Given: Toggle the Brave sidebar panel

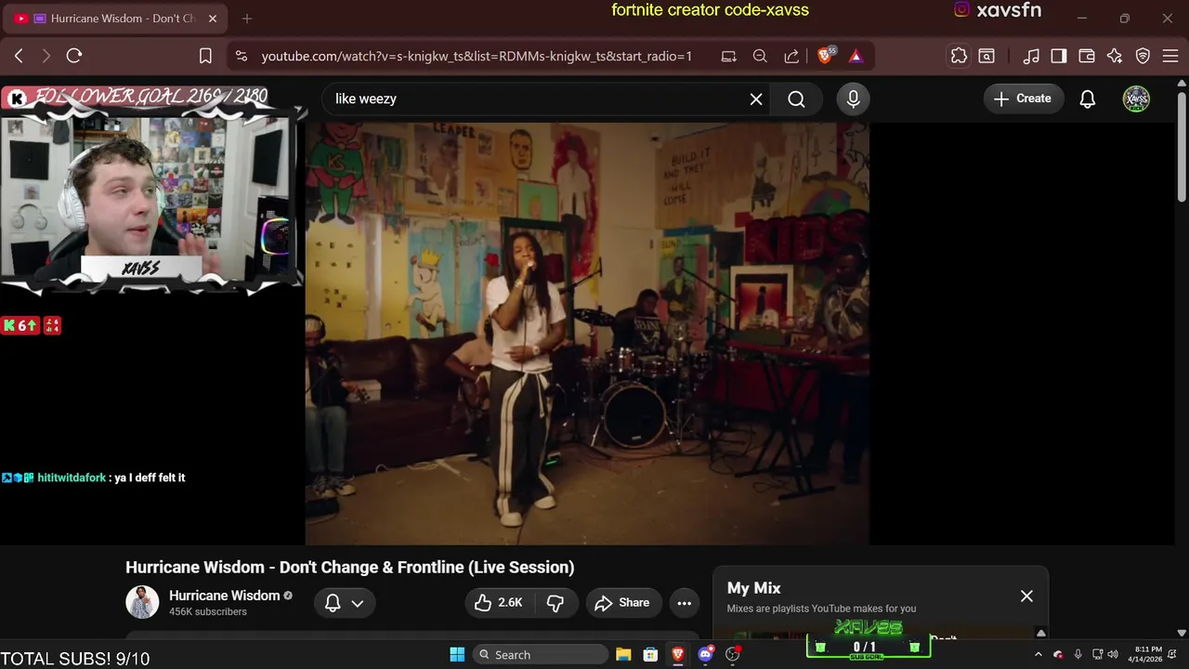Looking at the screenshot, I should pyautogui.click(x=1058, y=56).
